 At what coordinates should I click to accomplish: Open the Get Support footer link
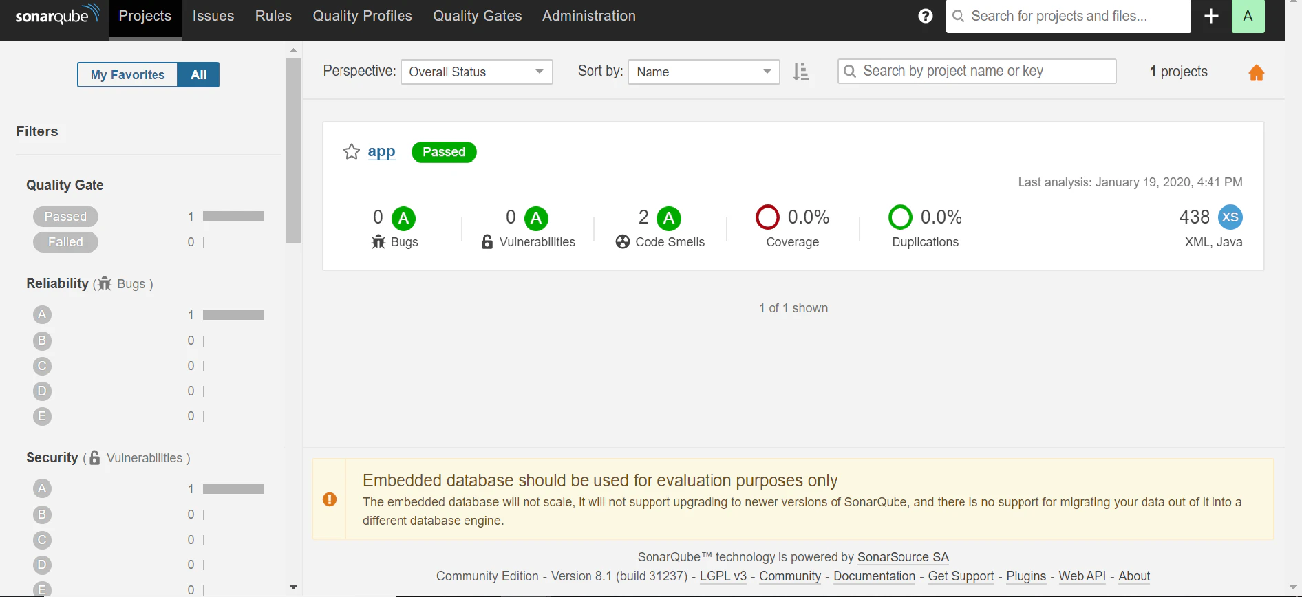pos(961,576)
